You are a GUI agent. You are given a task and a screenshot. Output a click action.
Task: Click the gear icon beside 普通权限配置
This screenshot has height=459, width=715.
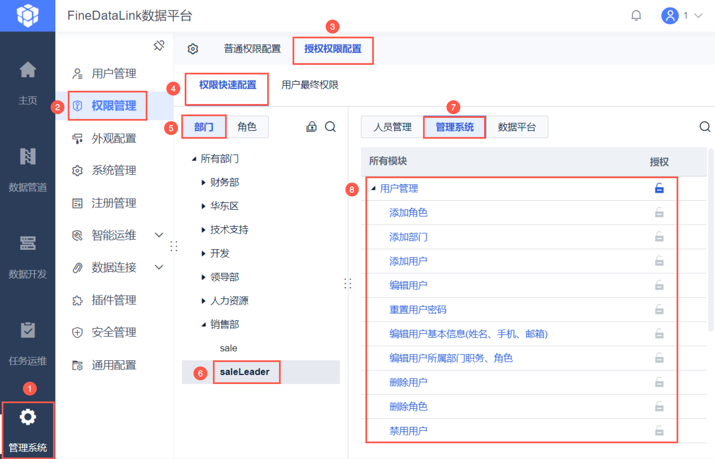(193, 49)
